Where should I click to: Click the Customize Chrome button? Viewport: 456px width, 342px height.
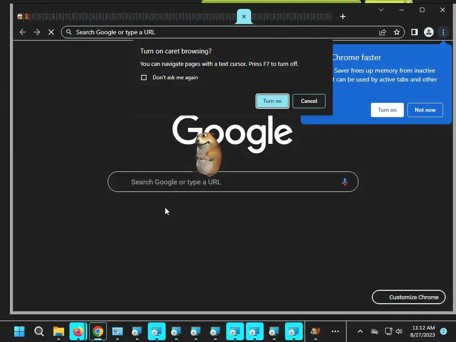(409, 297)
